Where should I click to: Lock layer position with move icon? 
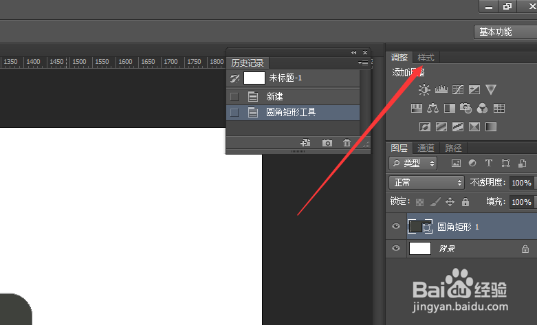[x=450, y=202]
